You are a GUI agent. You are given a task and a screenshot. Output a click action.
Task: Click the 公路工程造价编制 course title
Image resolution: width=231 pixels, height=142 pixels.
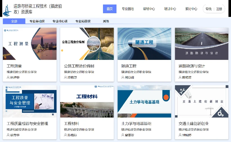(x=79, y=66)
